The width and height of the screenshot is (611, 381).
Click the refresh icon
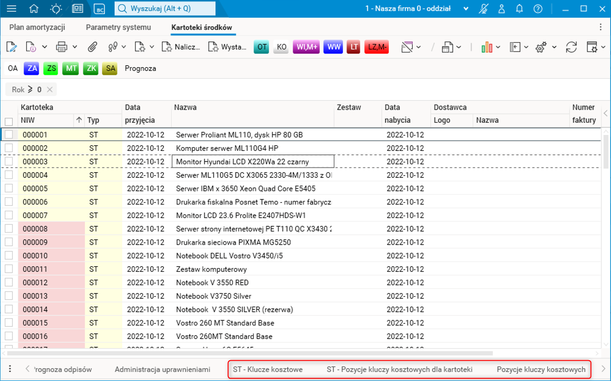click(571, 47)
